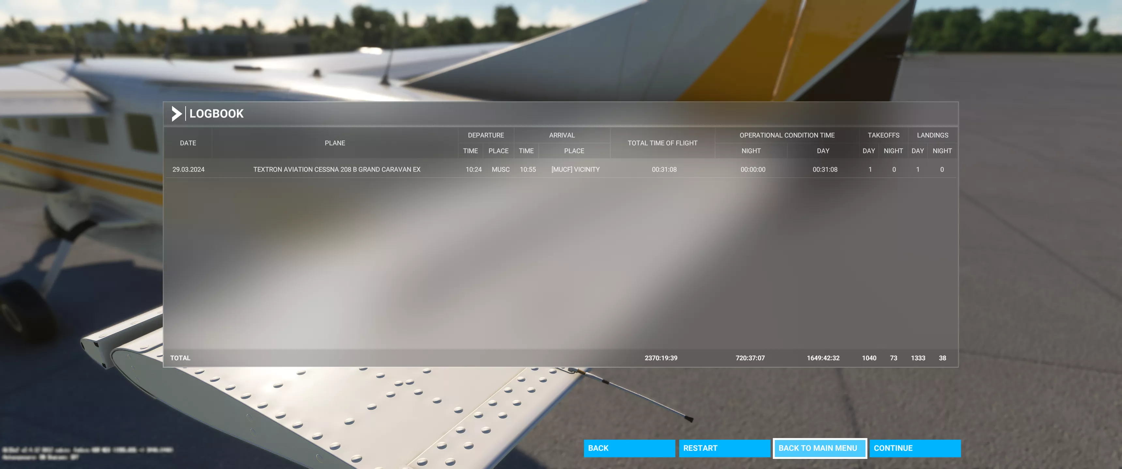Viewport: 1122px width, 469px height.
Task: Click the 2370:19:39 total flight time
Action: click(x=661, y=358)
